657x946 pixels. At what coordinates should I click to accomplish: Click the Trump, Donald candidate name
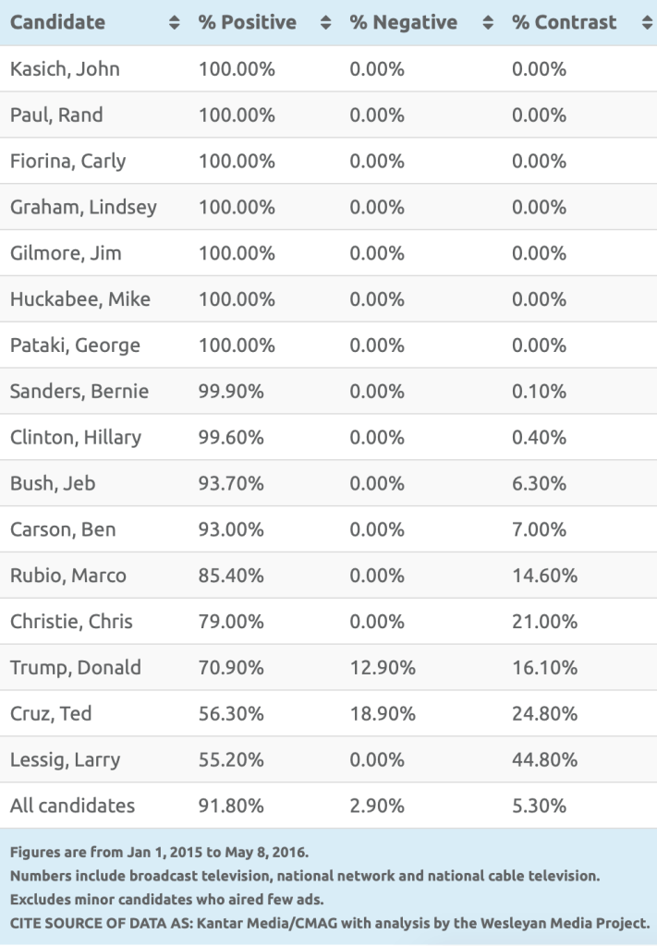click(76, 667)
